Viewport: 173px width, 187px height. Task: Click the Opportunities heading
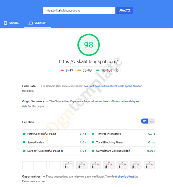point(31,177)
